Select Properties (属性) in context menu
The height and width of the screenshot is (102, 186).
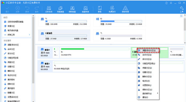pos(148,97)
